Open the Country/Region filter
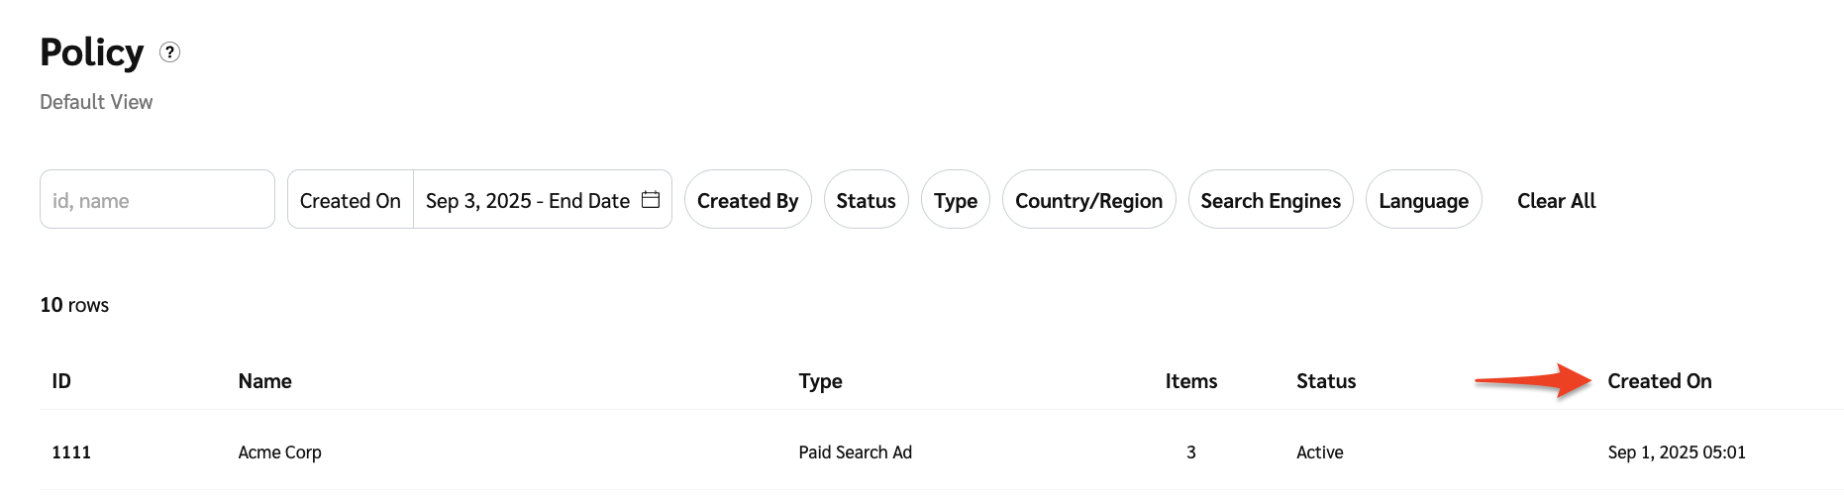1844x501 pixels. [1088, 200]
